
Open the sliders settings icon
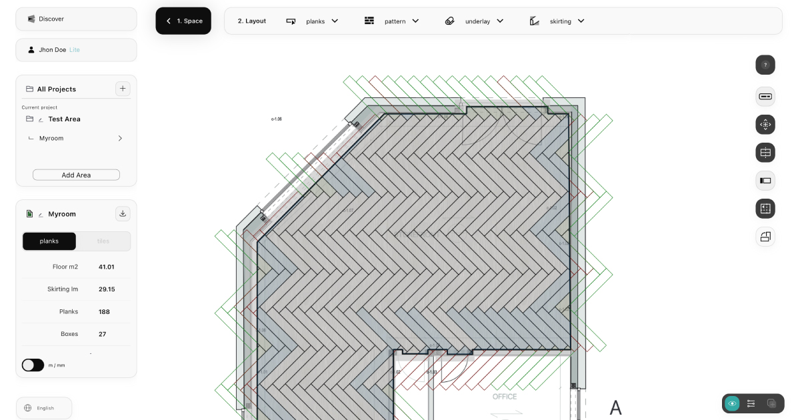pyautogui.click(x=751, y=403)
